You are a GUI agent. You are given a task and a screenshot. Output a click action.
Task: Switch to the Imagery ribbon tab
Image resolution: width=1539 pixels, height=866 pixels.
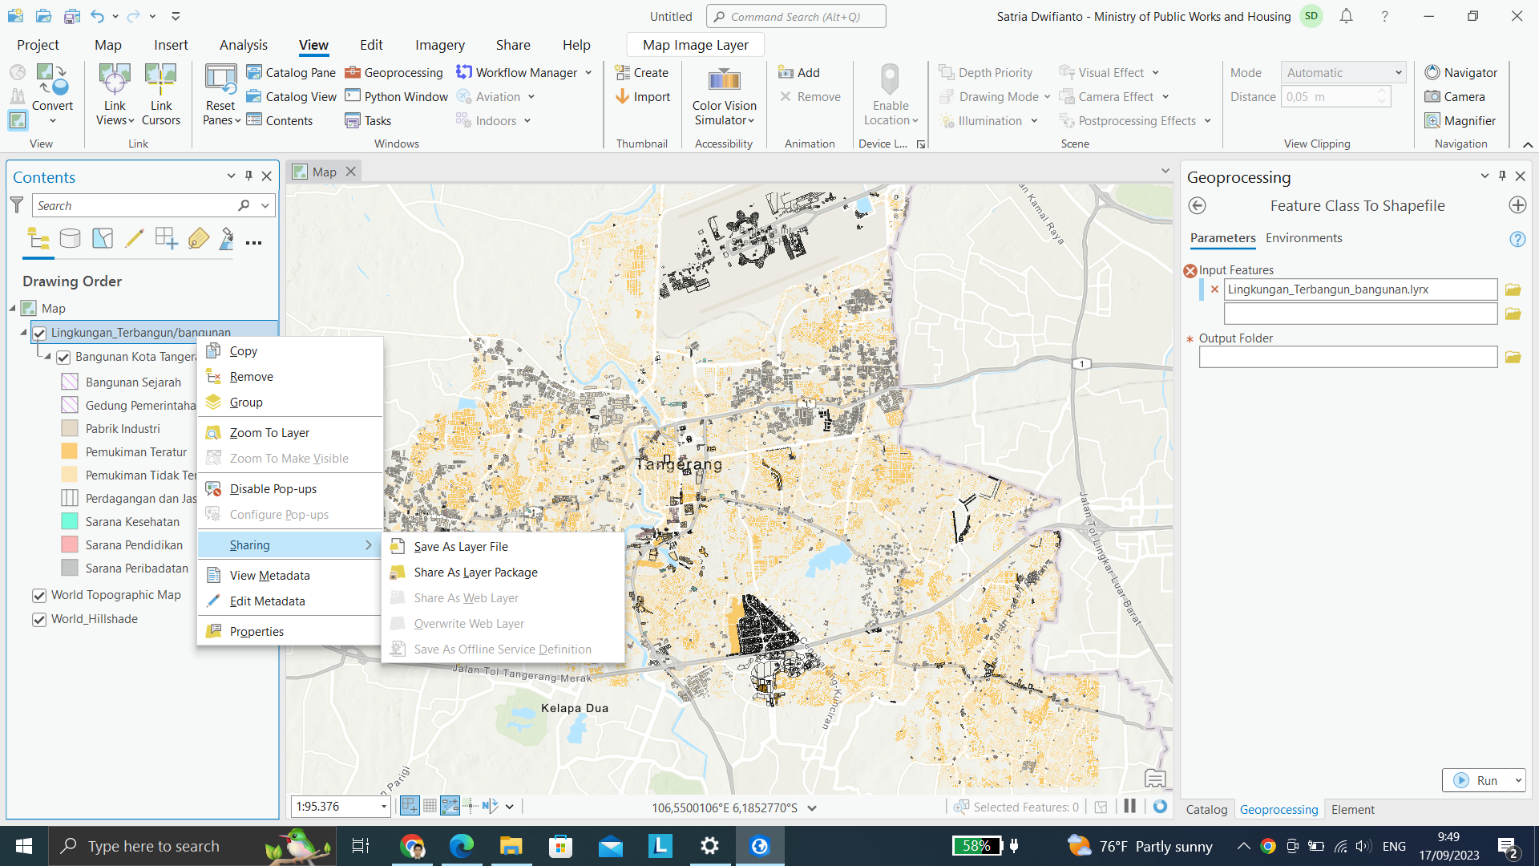click(439, 45)
